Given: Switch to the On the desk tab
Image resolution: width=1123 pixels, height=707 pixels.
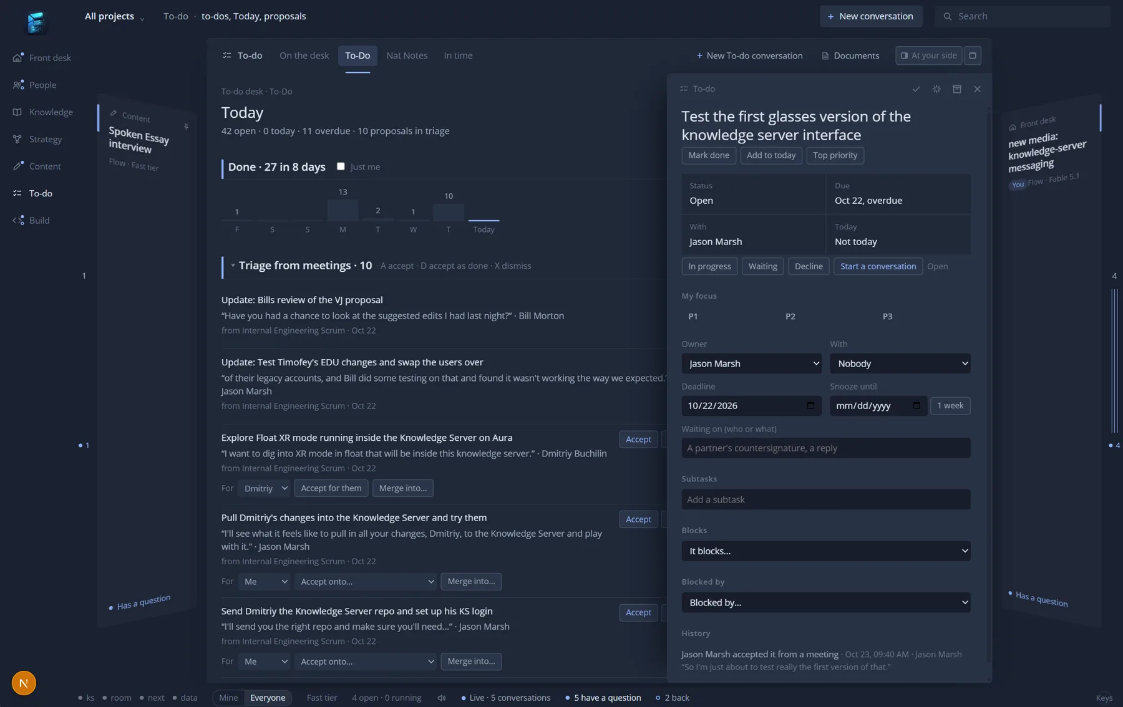Looking at the screenshot, I should tap(304, 55).
